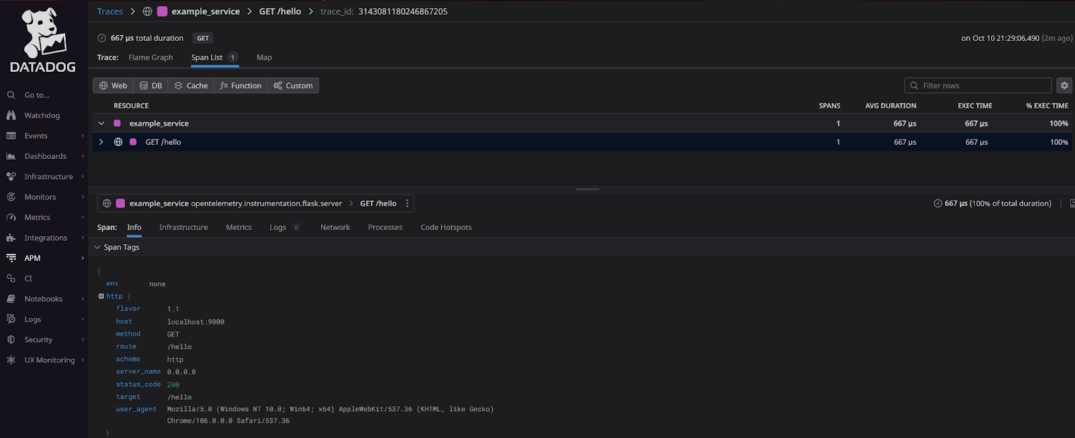Click the Security shield icon

point(11,340)
